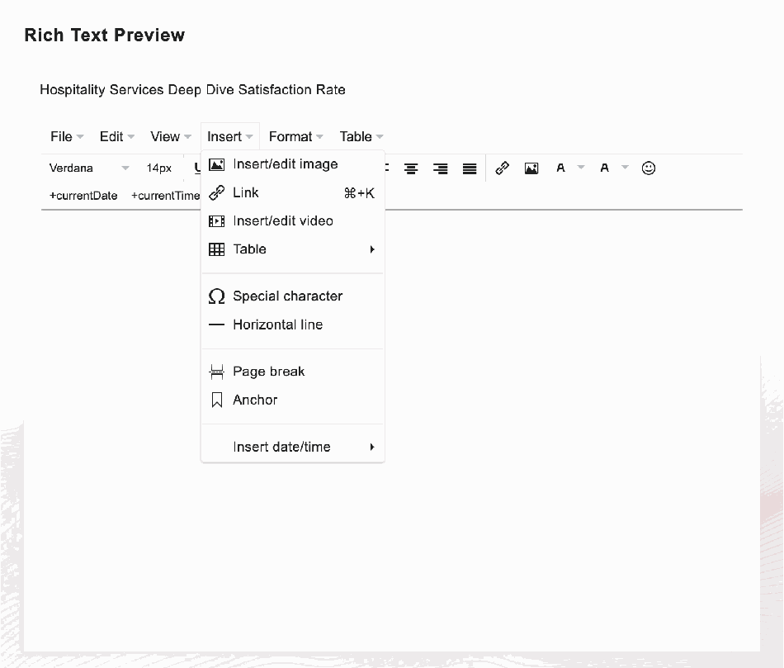Click the align right toolbar icon
The image size is (784, 668).
pyautogui.click(x=440, y=168)
